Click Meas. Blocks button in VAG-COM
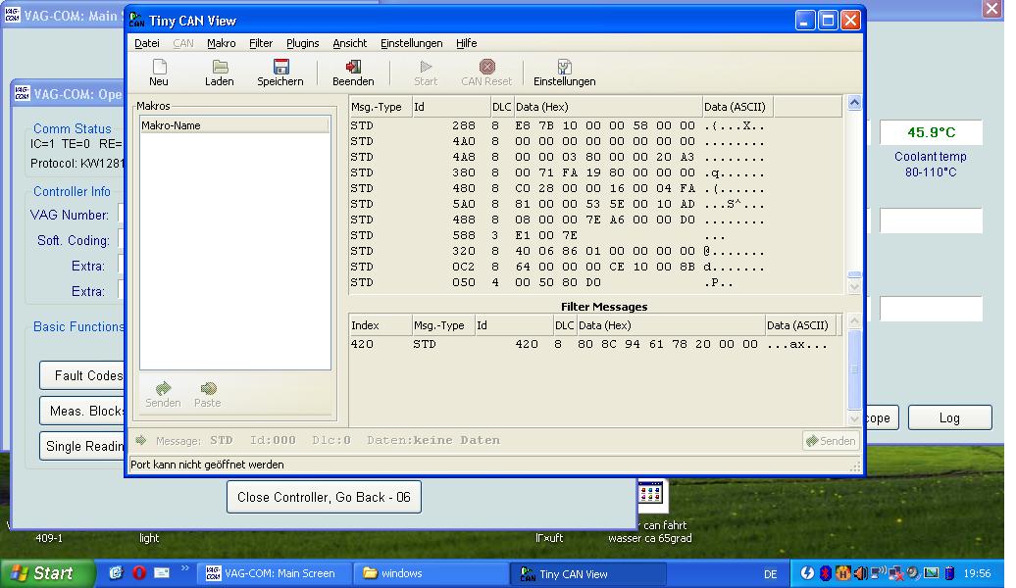This screenshot has width=1016, height=588. [x=81, y=412]
